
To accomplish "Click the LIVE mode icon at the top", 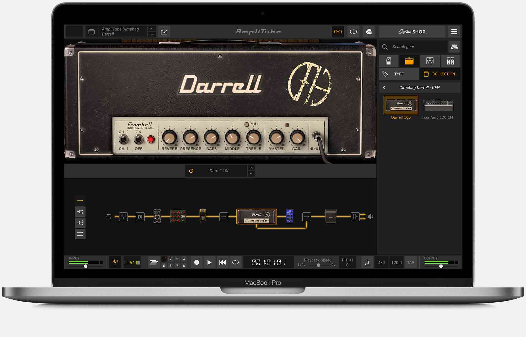I will (369, 32).
